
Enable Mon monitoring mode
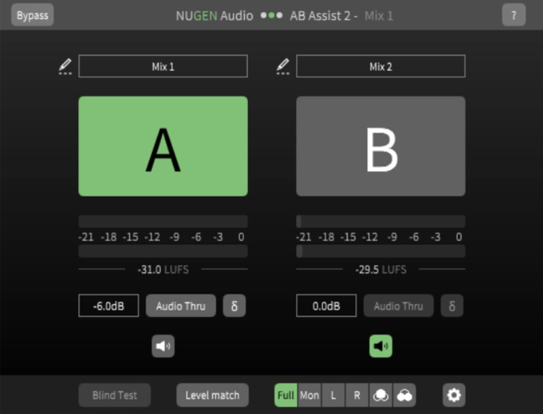(x=310, y=394)
